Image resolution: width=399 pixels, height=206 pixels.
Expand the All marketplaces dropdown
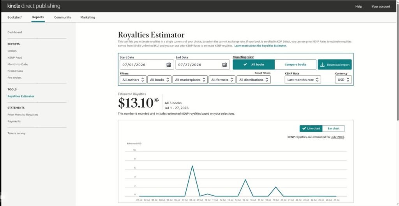pos(190,80)
